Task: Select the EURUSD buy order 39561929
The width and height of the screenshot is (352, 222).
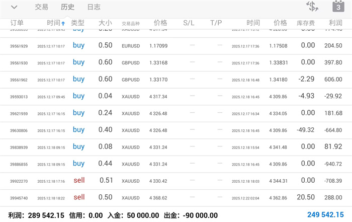Action: pyautogui.click(x=176, y=46)
